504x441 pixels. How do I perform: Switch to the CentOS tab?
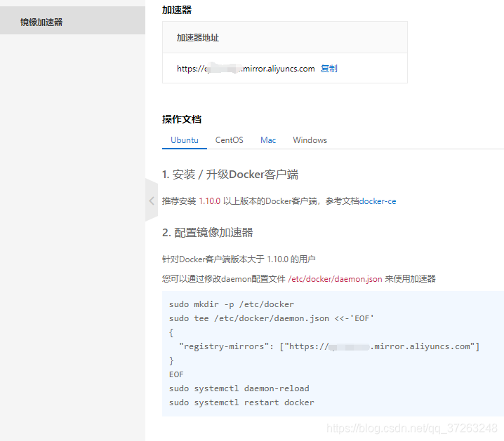click(x=229, y=140)
